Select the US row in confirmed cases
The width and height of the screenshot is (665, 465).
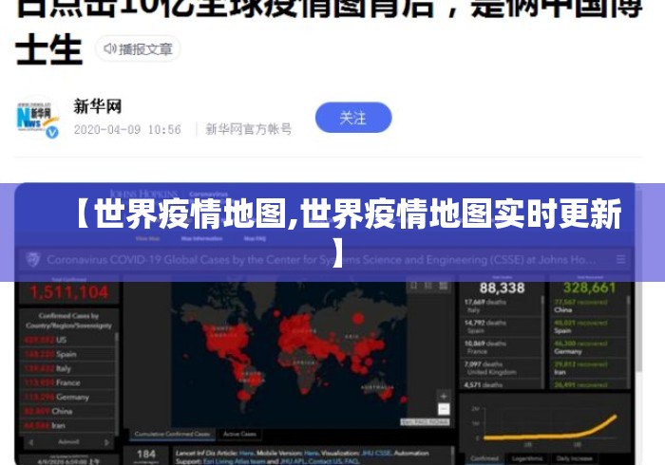click(67, 340)
